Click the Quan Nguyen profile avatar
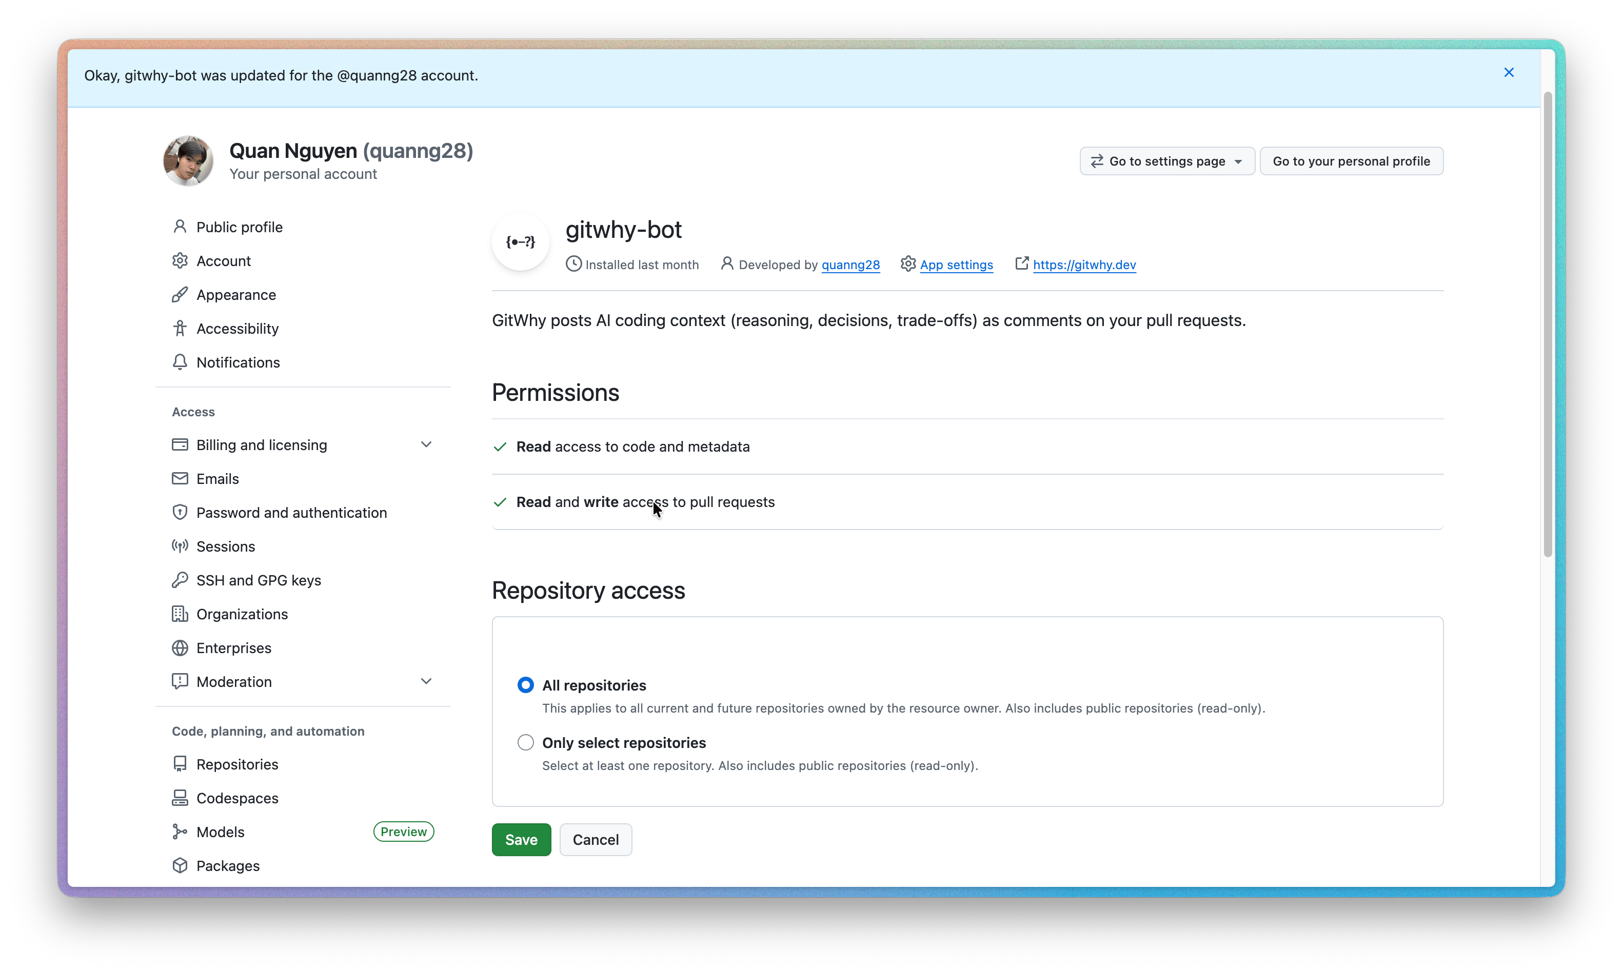The width and height of the screenshot is (1623, 973). pyautogui.click(x=188, y=161)
